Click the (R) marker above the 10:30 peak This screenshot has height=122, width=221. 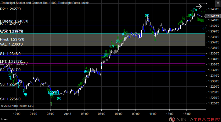tap(147, 16)
